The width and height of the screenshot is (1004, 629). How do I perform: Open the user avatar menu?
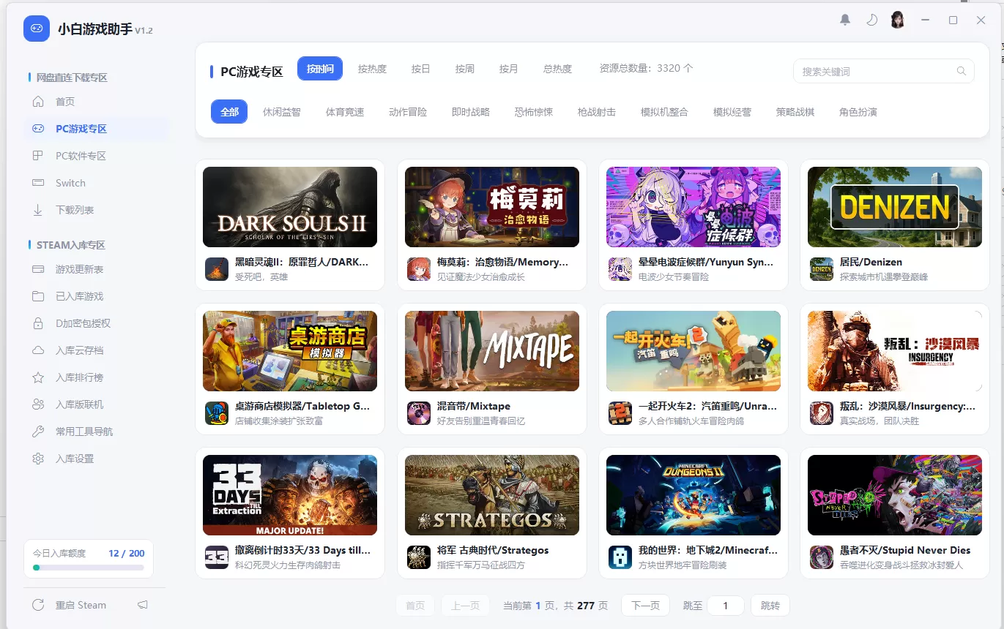pos(898,20)
